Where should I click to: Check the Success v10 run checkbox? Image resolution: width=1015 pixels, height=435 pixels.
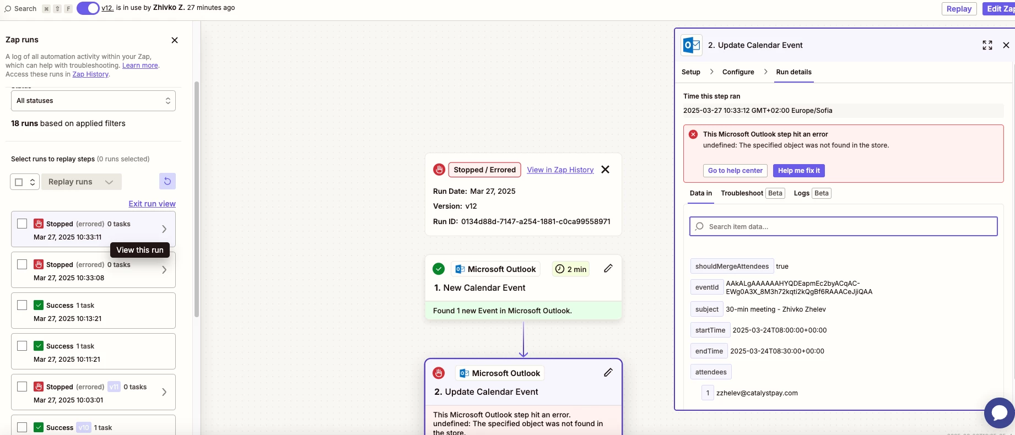click(x=22, y=427)
